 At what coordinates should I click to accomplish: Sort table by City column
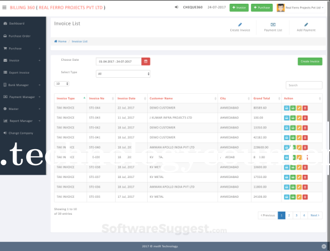point(235,99)
